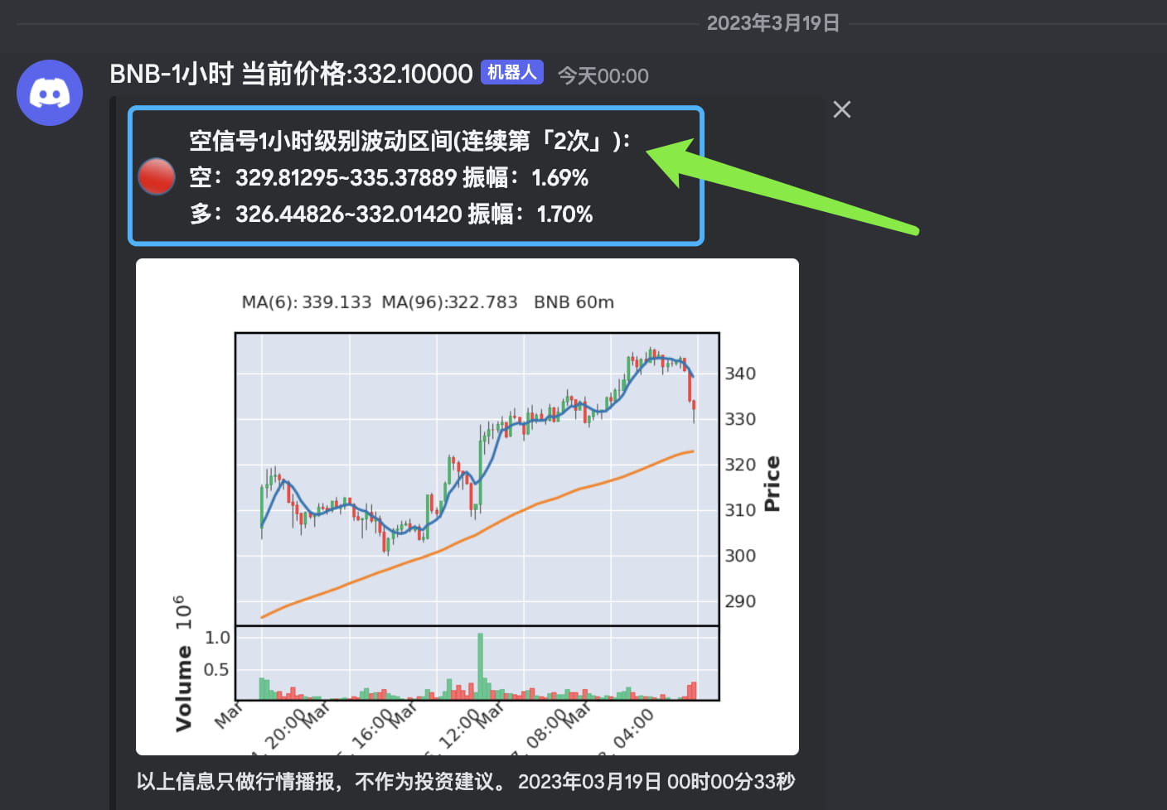
Task: Click the Price axis label on chart
Action: click(772, 484)
